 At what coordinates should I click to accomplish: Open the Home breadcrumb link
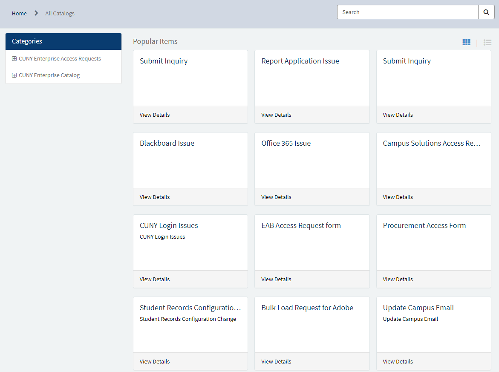(19, 13)
